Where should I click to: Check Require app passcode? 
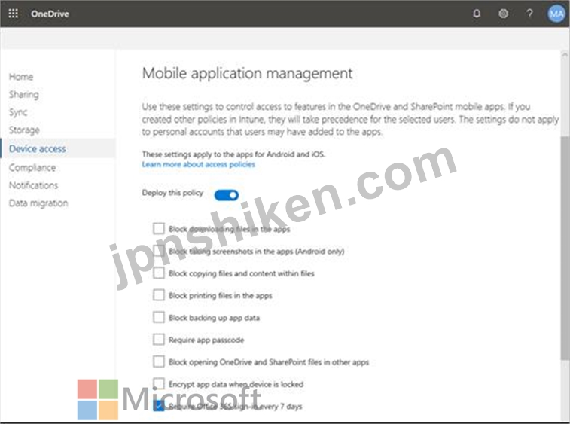158,340
